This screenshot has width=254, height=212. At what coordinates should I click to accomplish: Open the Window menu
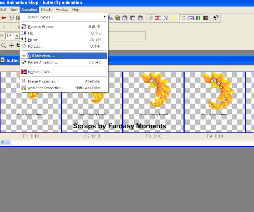pyautogui.click(x=62, y=10)
